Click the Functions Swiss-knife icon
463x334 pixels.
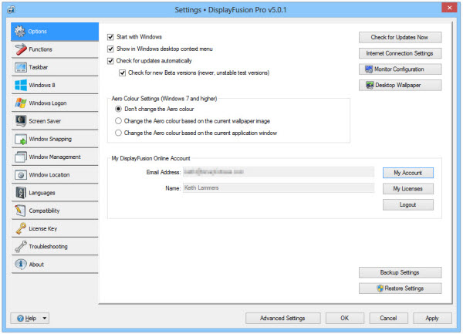21,49
